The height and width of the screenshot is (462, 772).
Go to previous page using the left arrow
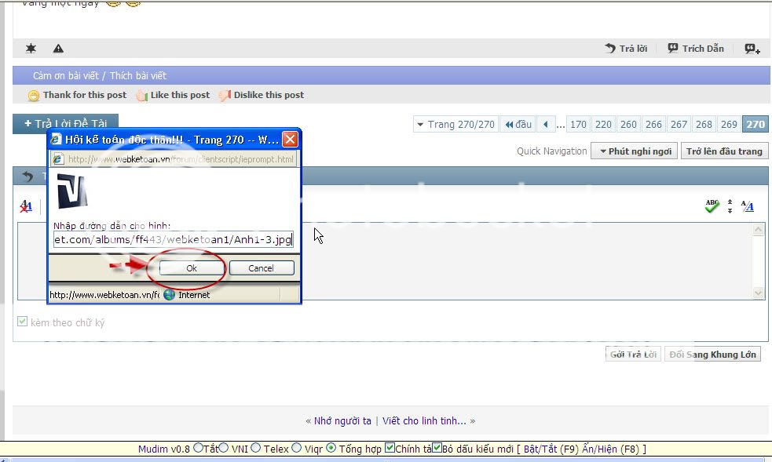point(547,124)
